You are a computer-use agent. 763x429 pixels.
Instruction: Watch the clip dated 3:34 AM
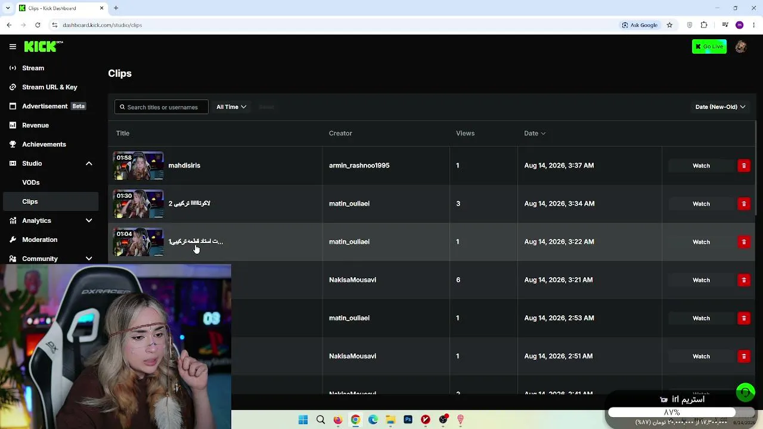coord(701,204)
